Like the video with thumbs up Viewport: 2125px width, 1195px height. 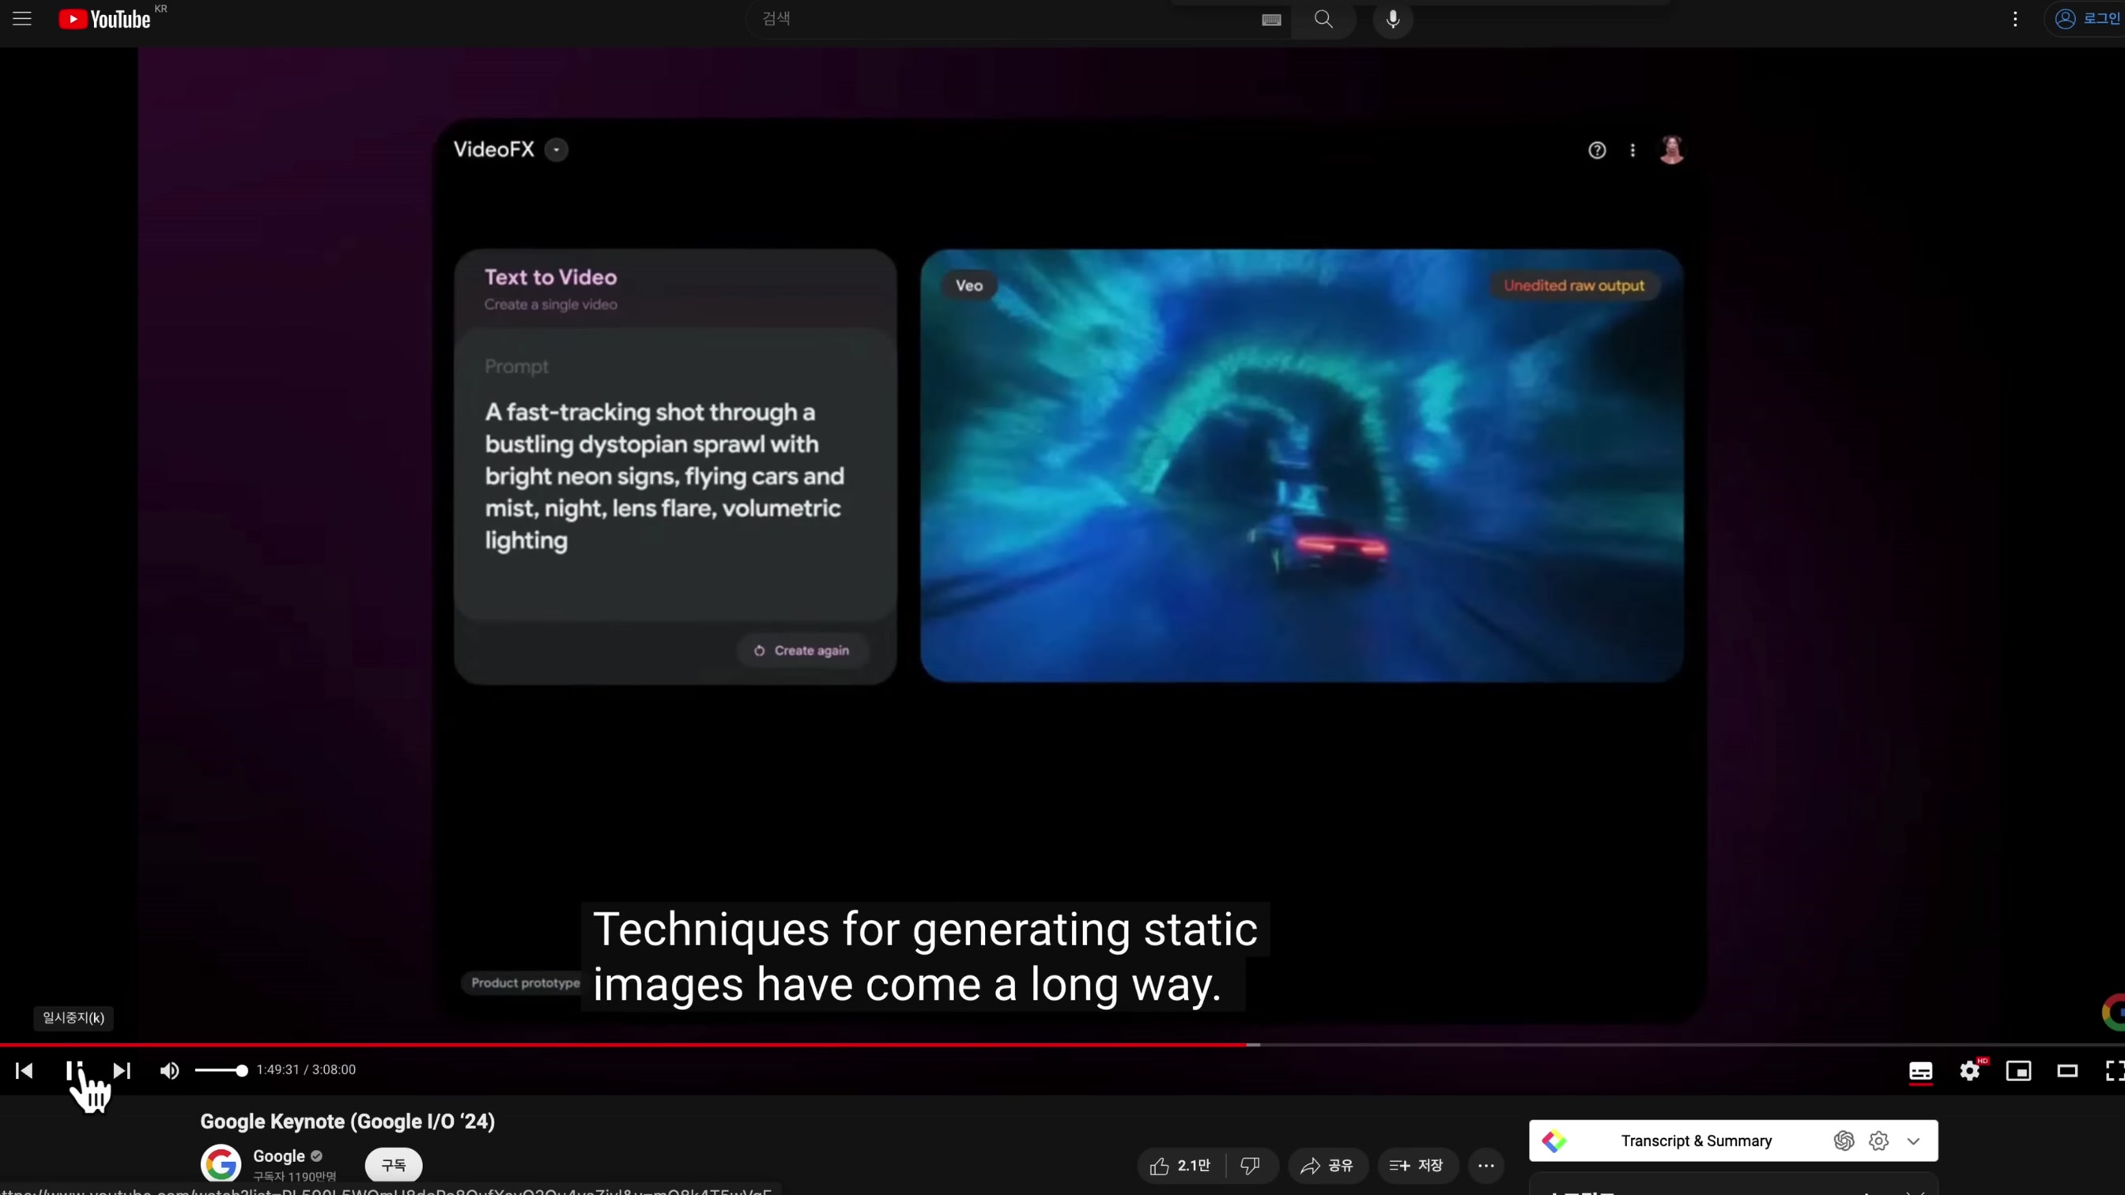pos(1180,1165)
